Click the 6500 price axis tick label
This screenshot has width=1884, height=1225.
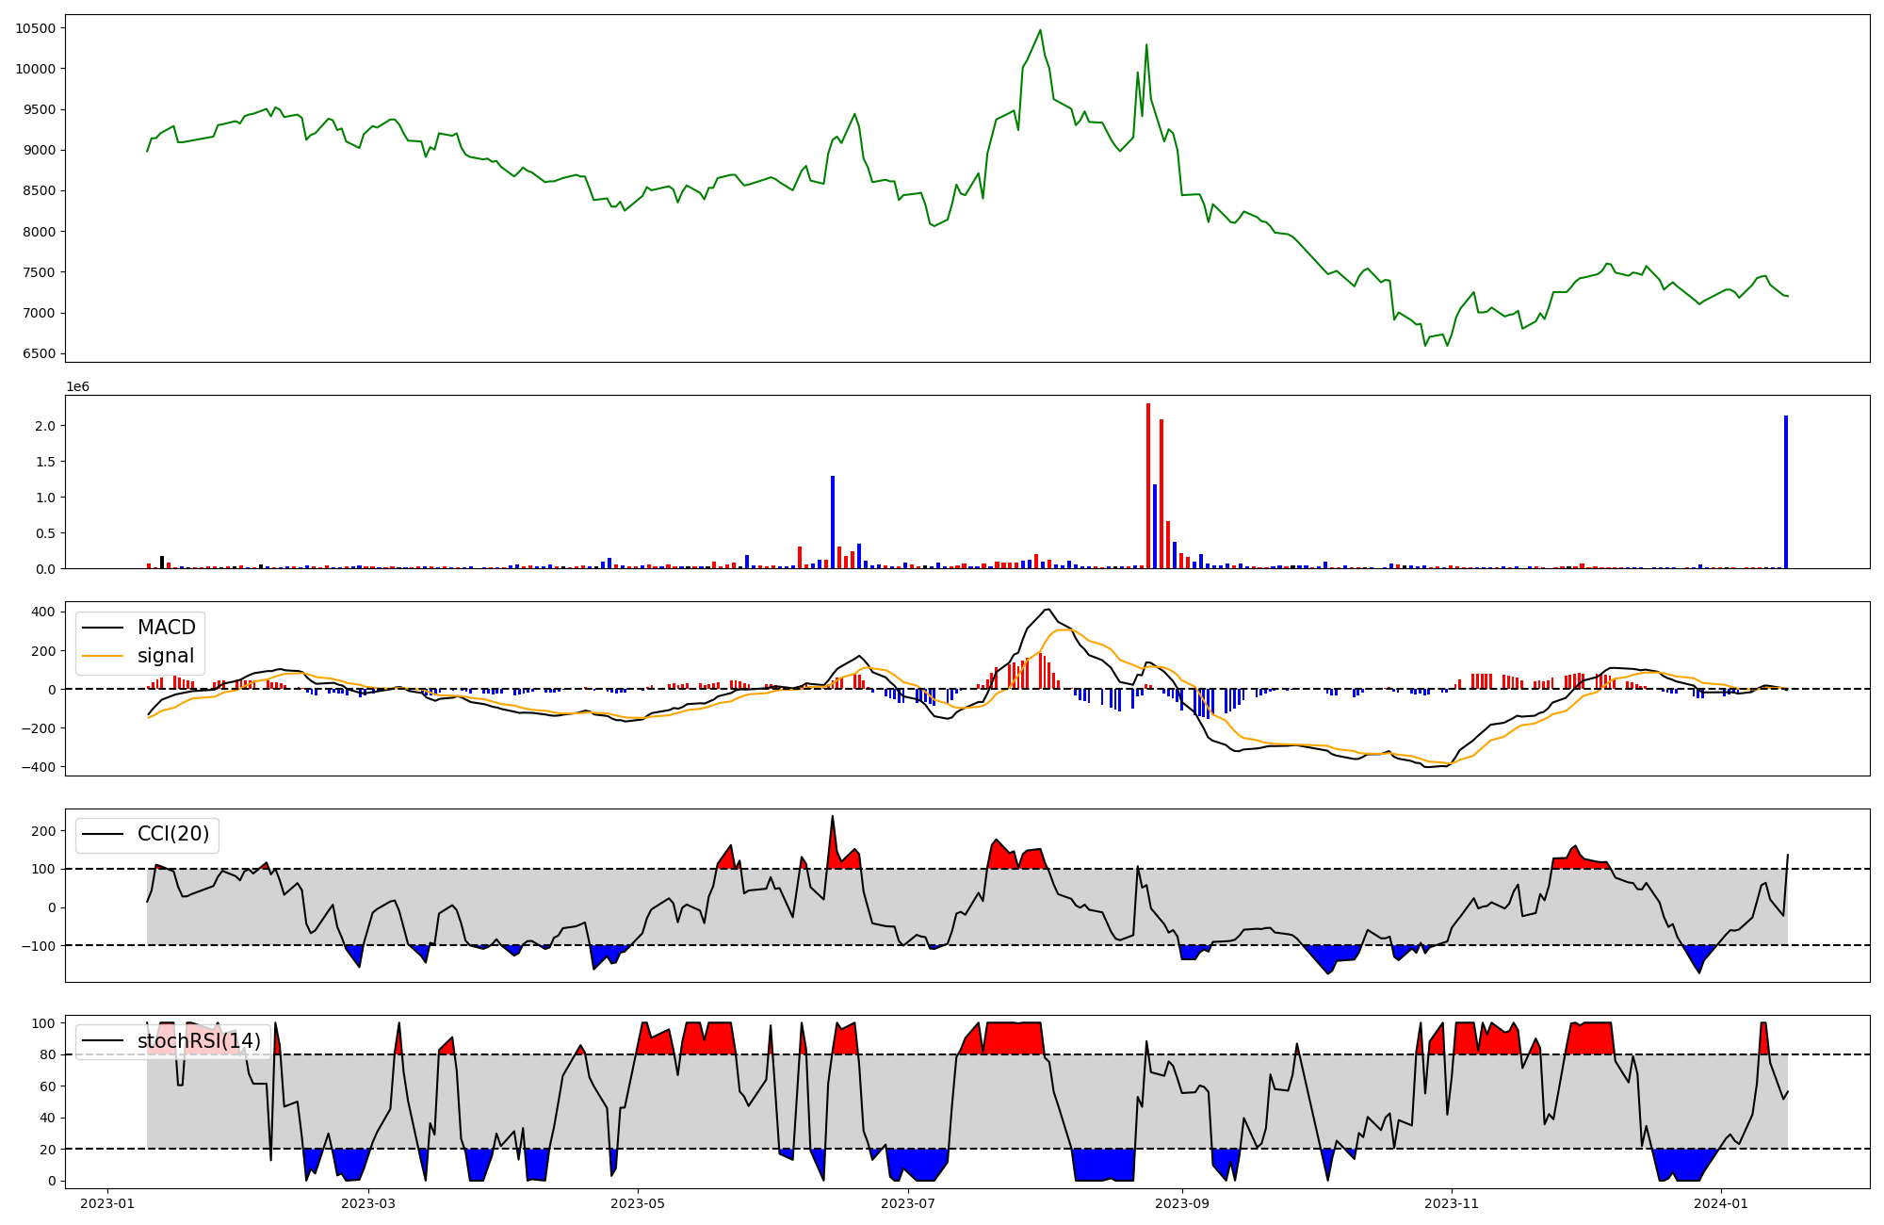(39, 354)
